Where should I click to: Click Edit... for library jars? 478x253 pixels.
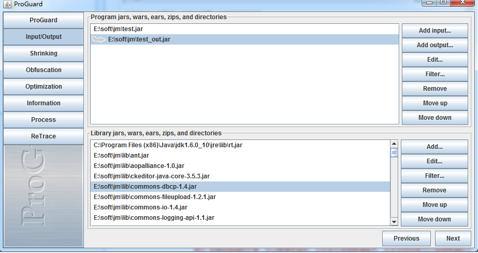pyautogui.click(x=434, y=161)
